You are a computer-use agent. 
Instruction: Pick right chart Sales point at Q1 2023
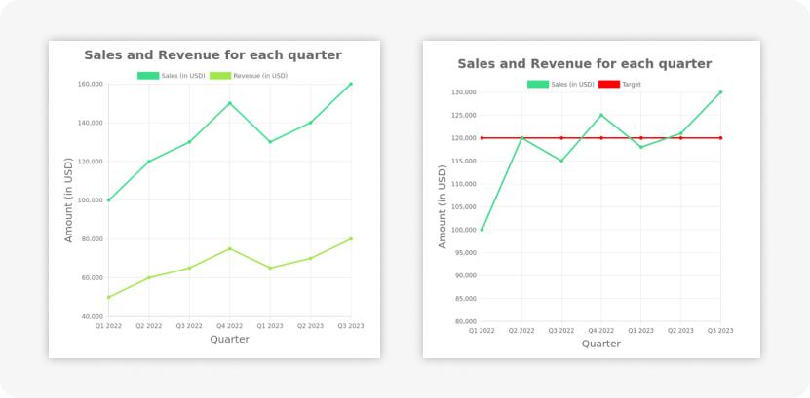pos(641,147)
